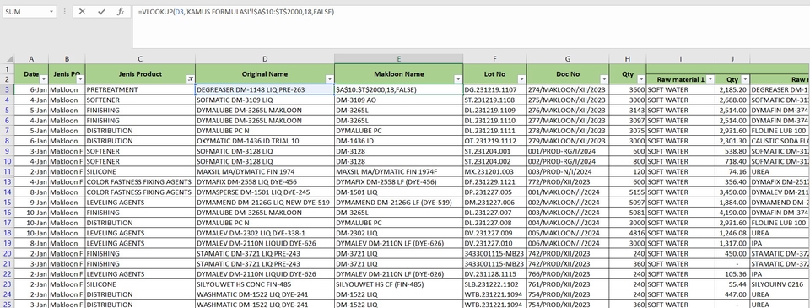810x308 pixels.
Task: Click cell SOFMATIC DM-3109 LIQ
Action: pos(264,100)
